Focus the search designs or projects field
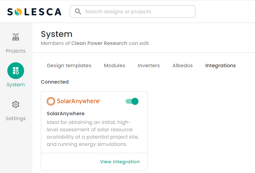The width and height of the screenshot is (255, 173). 136,11
